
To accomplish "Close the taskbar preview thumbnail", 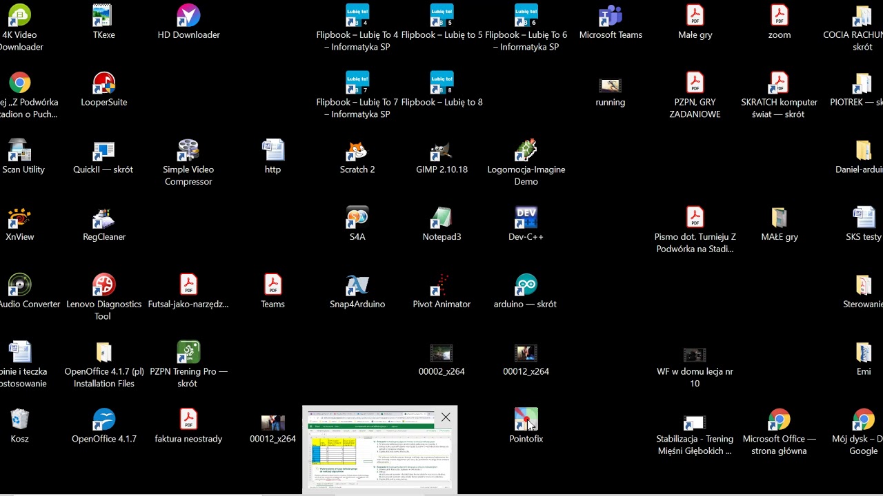I will (x=446, y=417).
